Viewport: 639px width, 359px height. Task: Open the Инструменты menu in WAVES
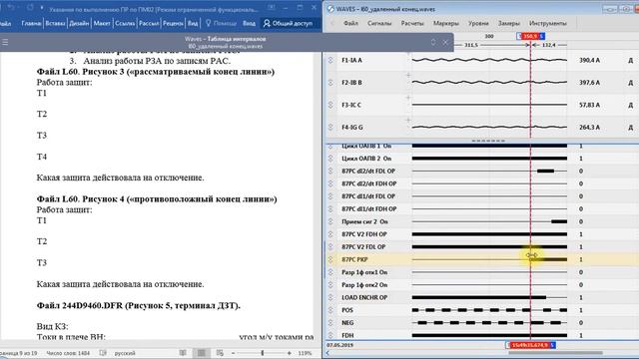pos(548,23)
